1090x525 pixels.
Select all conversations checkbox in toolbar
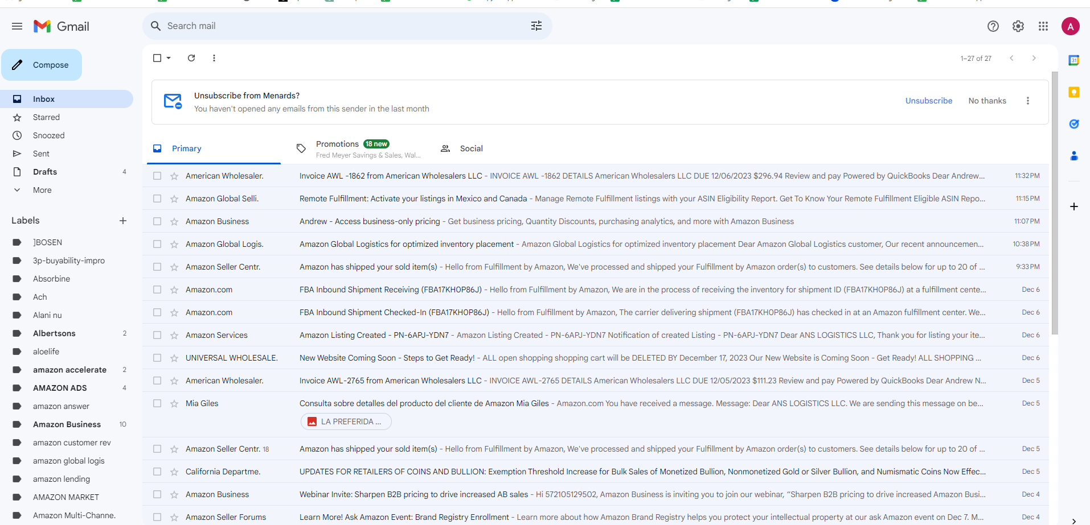[x=157, y=58]
